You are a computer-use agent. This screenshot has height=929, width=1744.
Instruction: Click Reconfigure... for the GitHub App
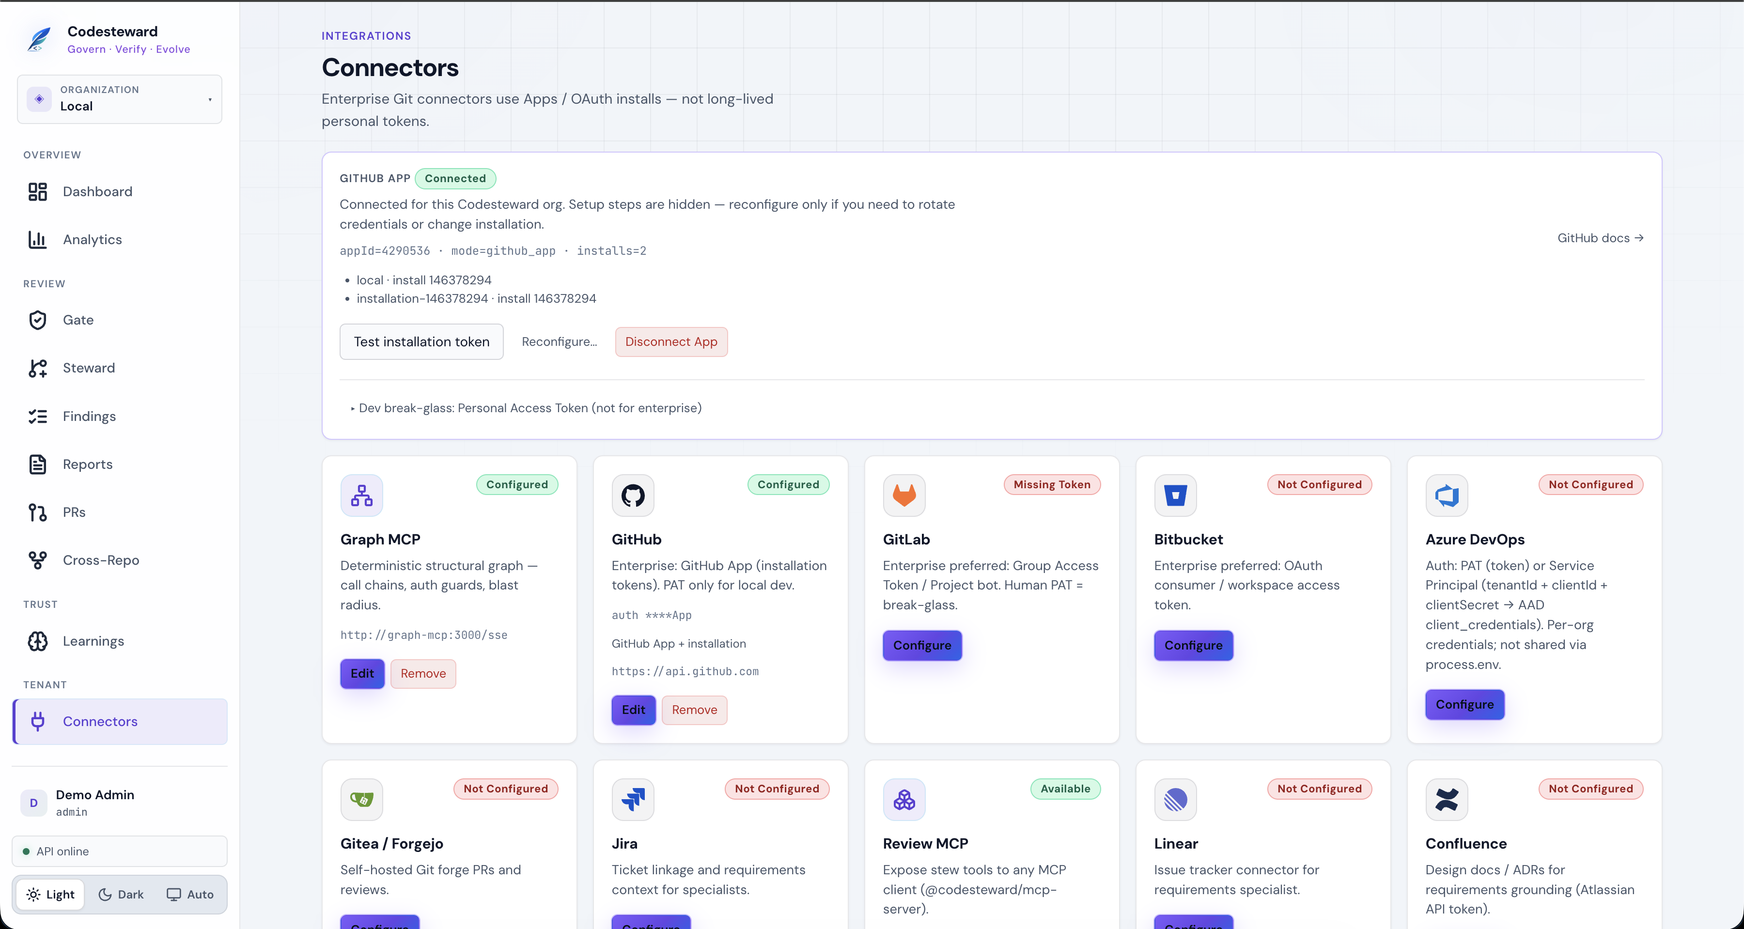pos(559,342)
